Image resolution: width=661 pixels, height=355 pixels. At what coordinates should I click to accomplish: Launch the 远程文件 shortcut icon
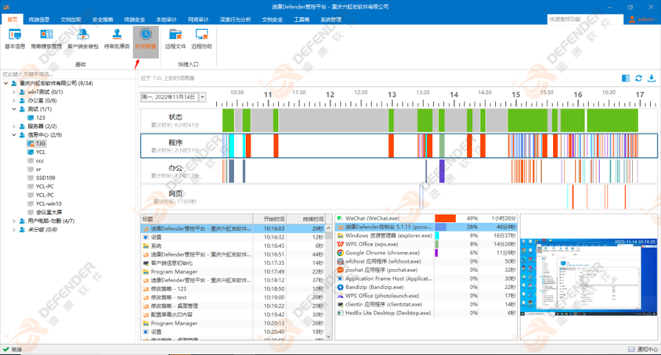pos(175,38)
